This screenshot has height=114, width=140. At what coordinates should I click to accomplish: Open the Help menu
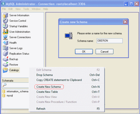(x=45, y=9)
